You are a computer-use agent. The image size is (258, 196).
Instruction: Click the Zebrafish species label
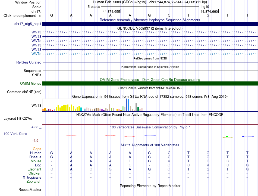(x=34, y=182)
